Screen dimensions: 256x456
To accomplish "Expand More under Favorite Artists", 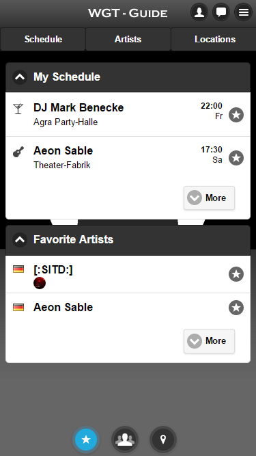I will (209, 341).
